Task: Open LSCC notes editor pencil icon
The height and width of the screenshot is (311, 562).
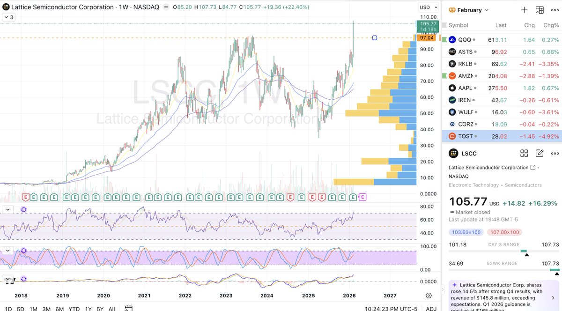Action: point(540,153)
